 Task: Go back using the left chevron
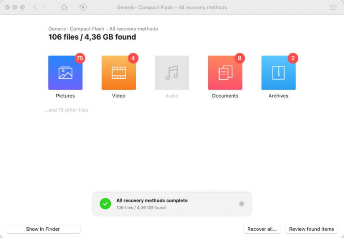[x=35, y=8]
